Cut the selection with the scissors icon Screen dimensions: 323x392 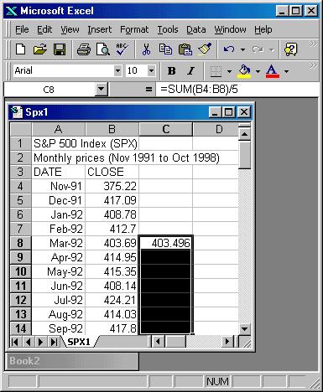[x=146, y=49]
